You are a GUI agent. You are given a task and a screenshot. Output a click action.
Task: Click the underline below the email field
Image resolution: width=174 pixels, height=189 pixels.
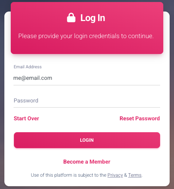point(87,85)
